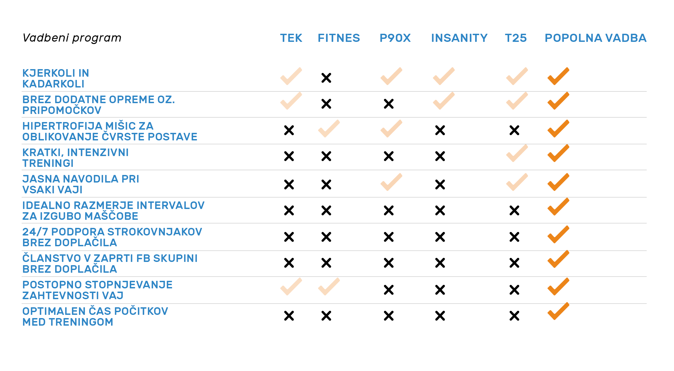Click the 24/7 podpora strokovnjakov label
Image resolution: width=674 pixels, height=371 pixels.
tap(112, 237)
